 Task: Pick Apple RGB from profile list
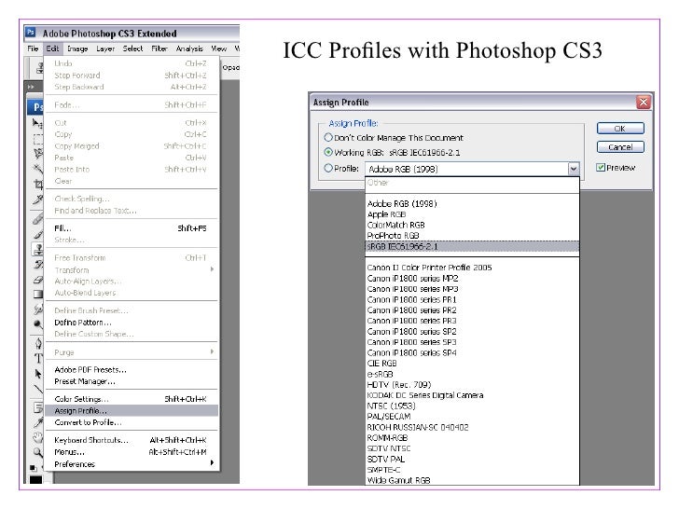click(472, 214)
